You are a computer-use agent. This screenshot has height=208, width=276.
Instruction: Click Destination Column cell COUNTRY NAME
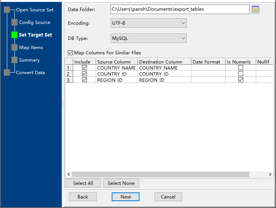[x=164, y=68]
